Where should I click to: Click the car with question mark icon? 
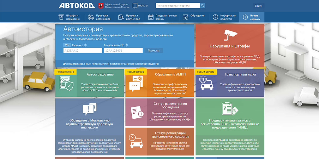(135, 141)
